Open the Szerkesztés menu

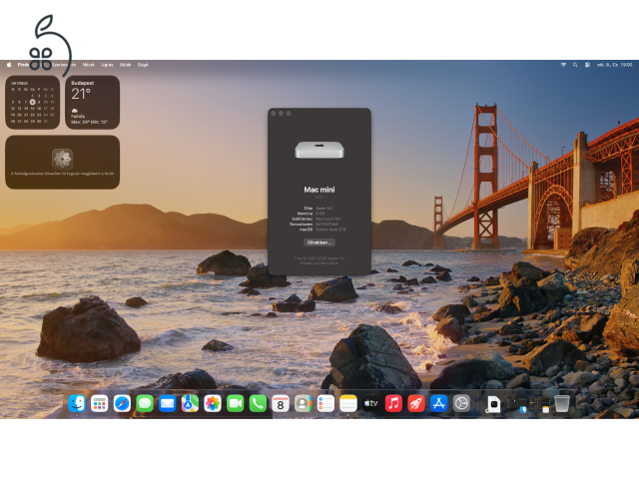(x=64, y=65)
